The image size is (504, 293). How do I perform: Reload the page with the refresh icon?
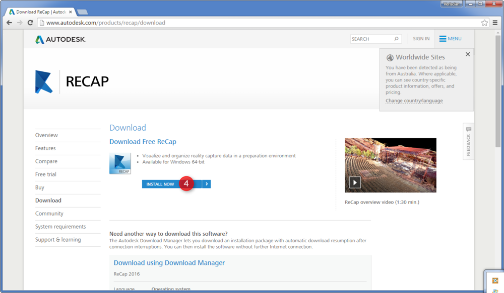[30, 23]
